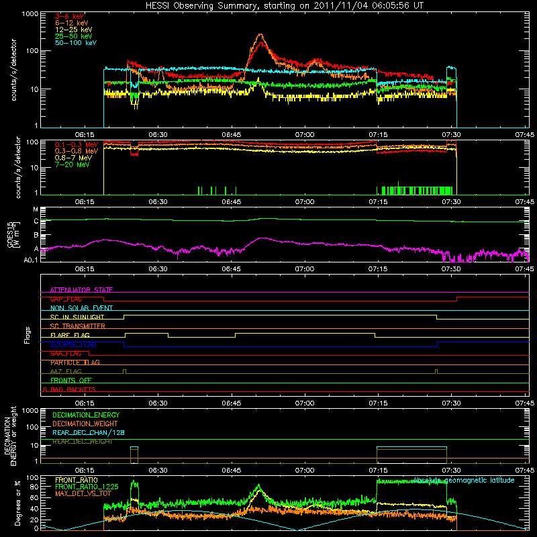This screenshot has width=537, height=537.
Task: Pick the cyan 50-100 keV legend label
Action: click(76, 43)
